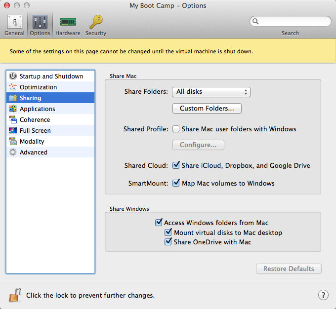Select Startup and Shutdown power icon

pyautogui.click(x=13, y=76)
